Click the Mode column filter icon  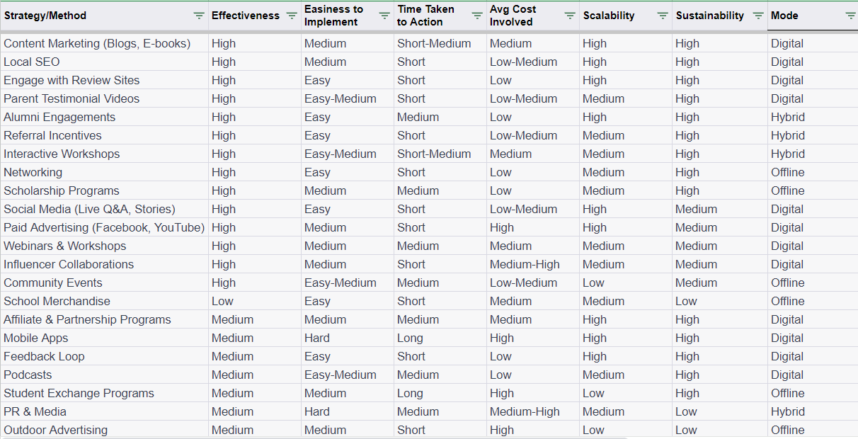850,16
